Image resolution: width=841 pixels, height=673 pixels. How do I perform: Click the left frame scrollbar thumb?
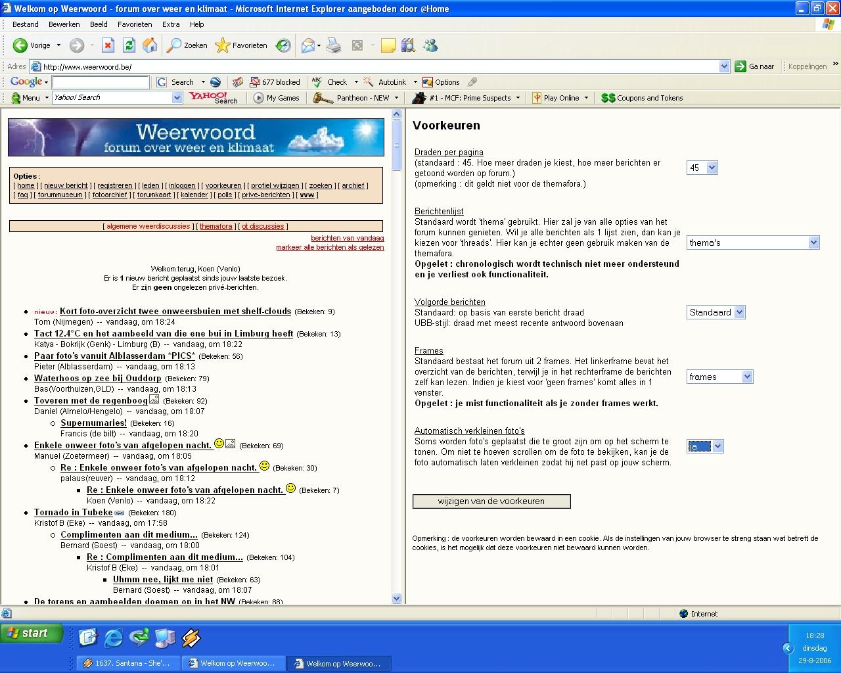point(396,145)
